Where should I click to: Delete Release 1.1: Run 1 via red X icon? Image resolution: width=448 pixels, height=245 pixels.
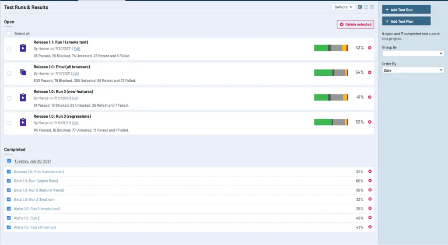coord(370,48)
